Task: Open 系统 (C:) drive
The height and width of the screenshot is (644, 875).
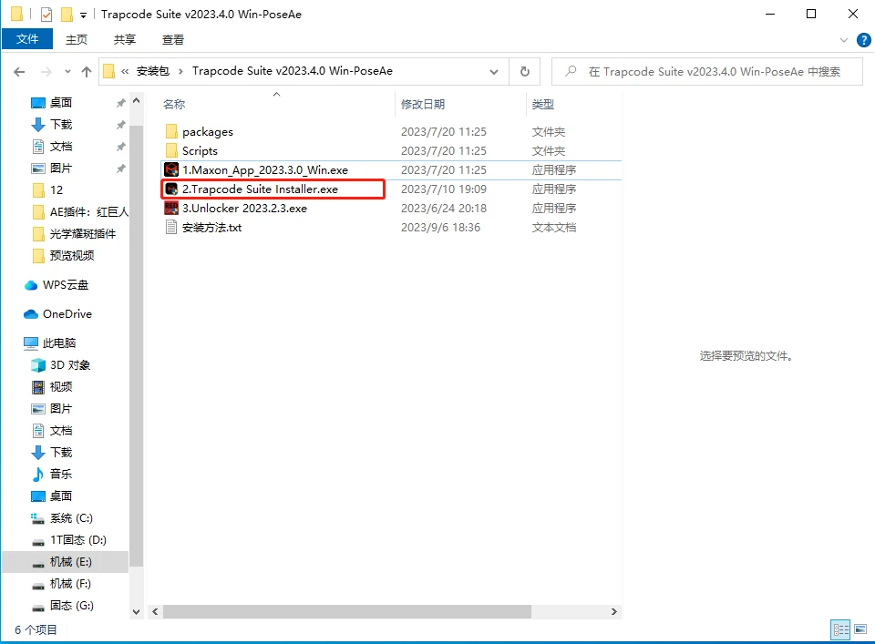Action: tap(71, 518)
